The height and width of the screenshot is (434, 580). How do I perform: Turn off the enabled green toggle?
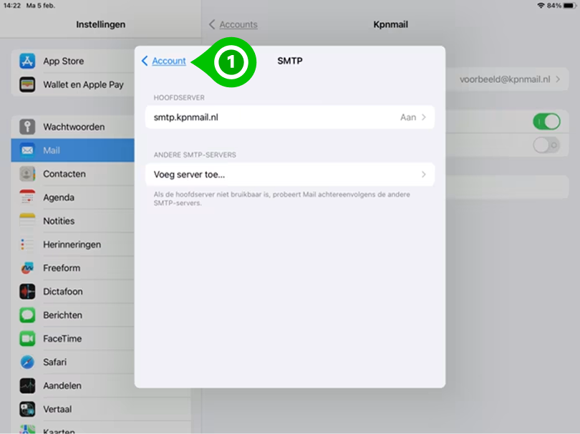[x=546, y=121]
